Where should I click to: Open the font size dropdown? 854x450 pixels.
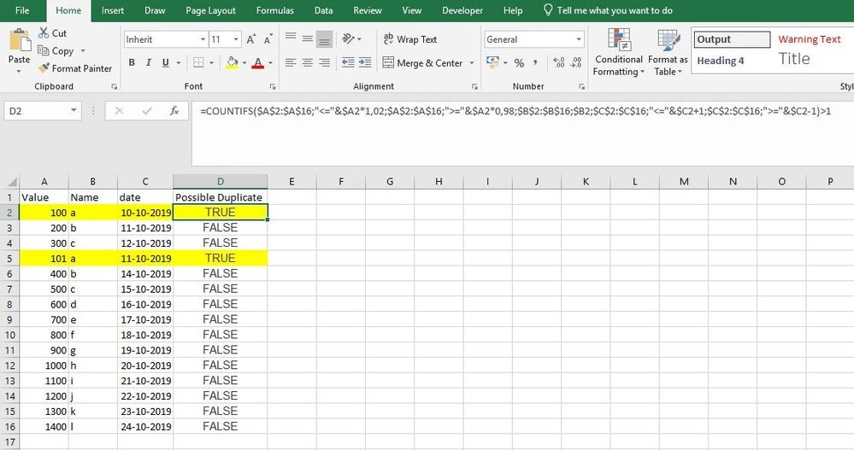236,39
